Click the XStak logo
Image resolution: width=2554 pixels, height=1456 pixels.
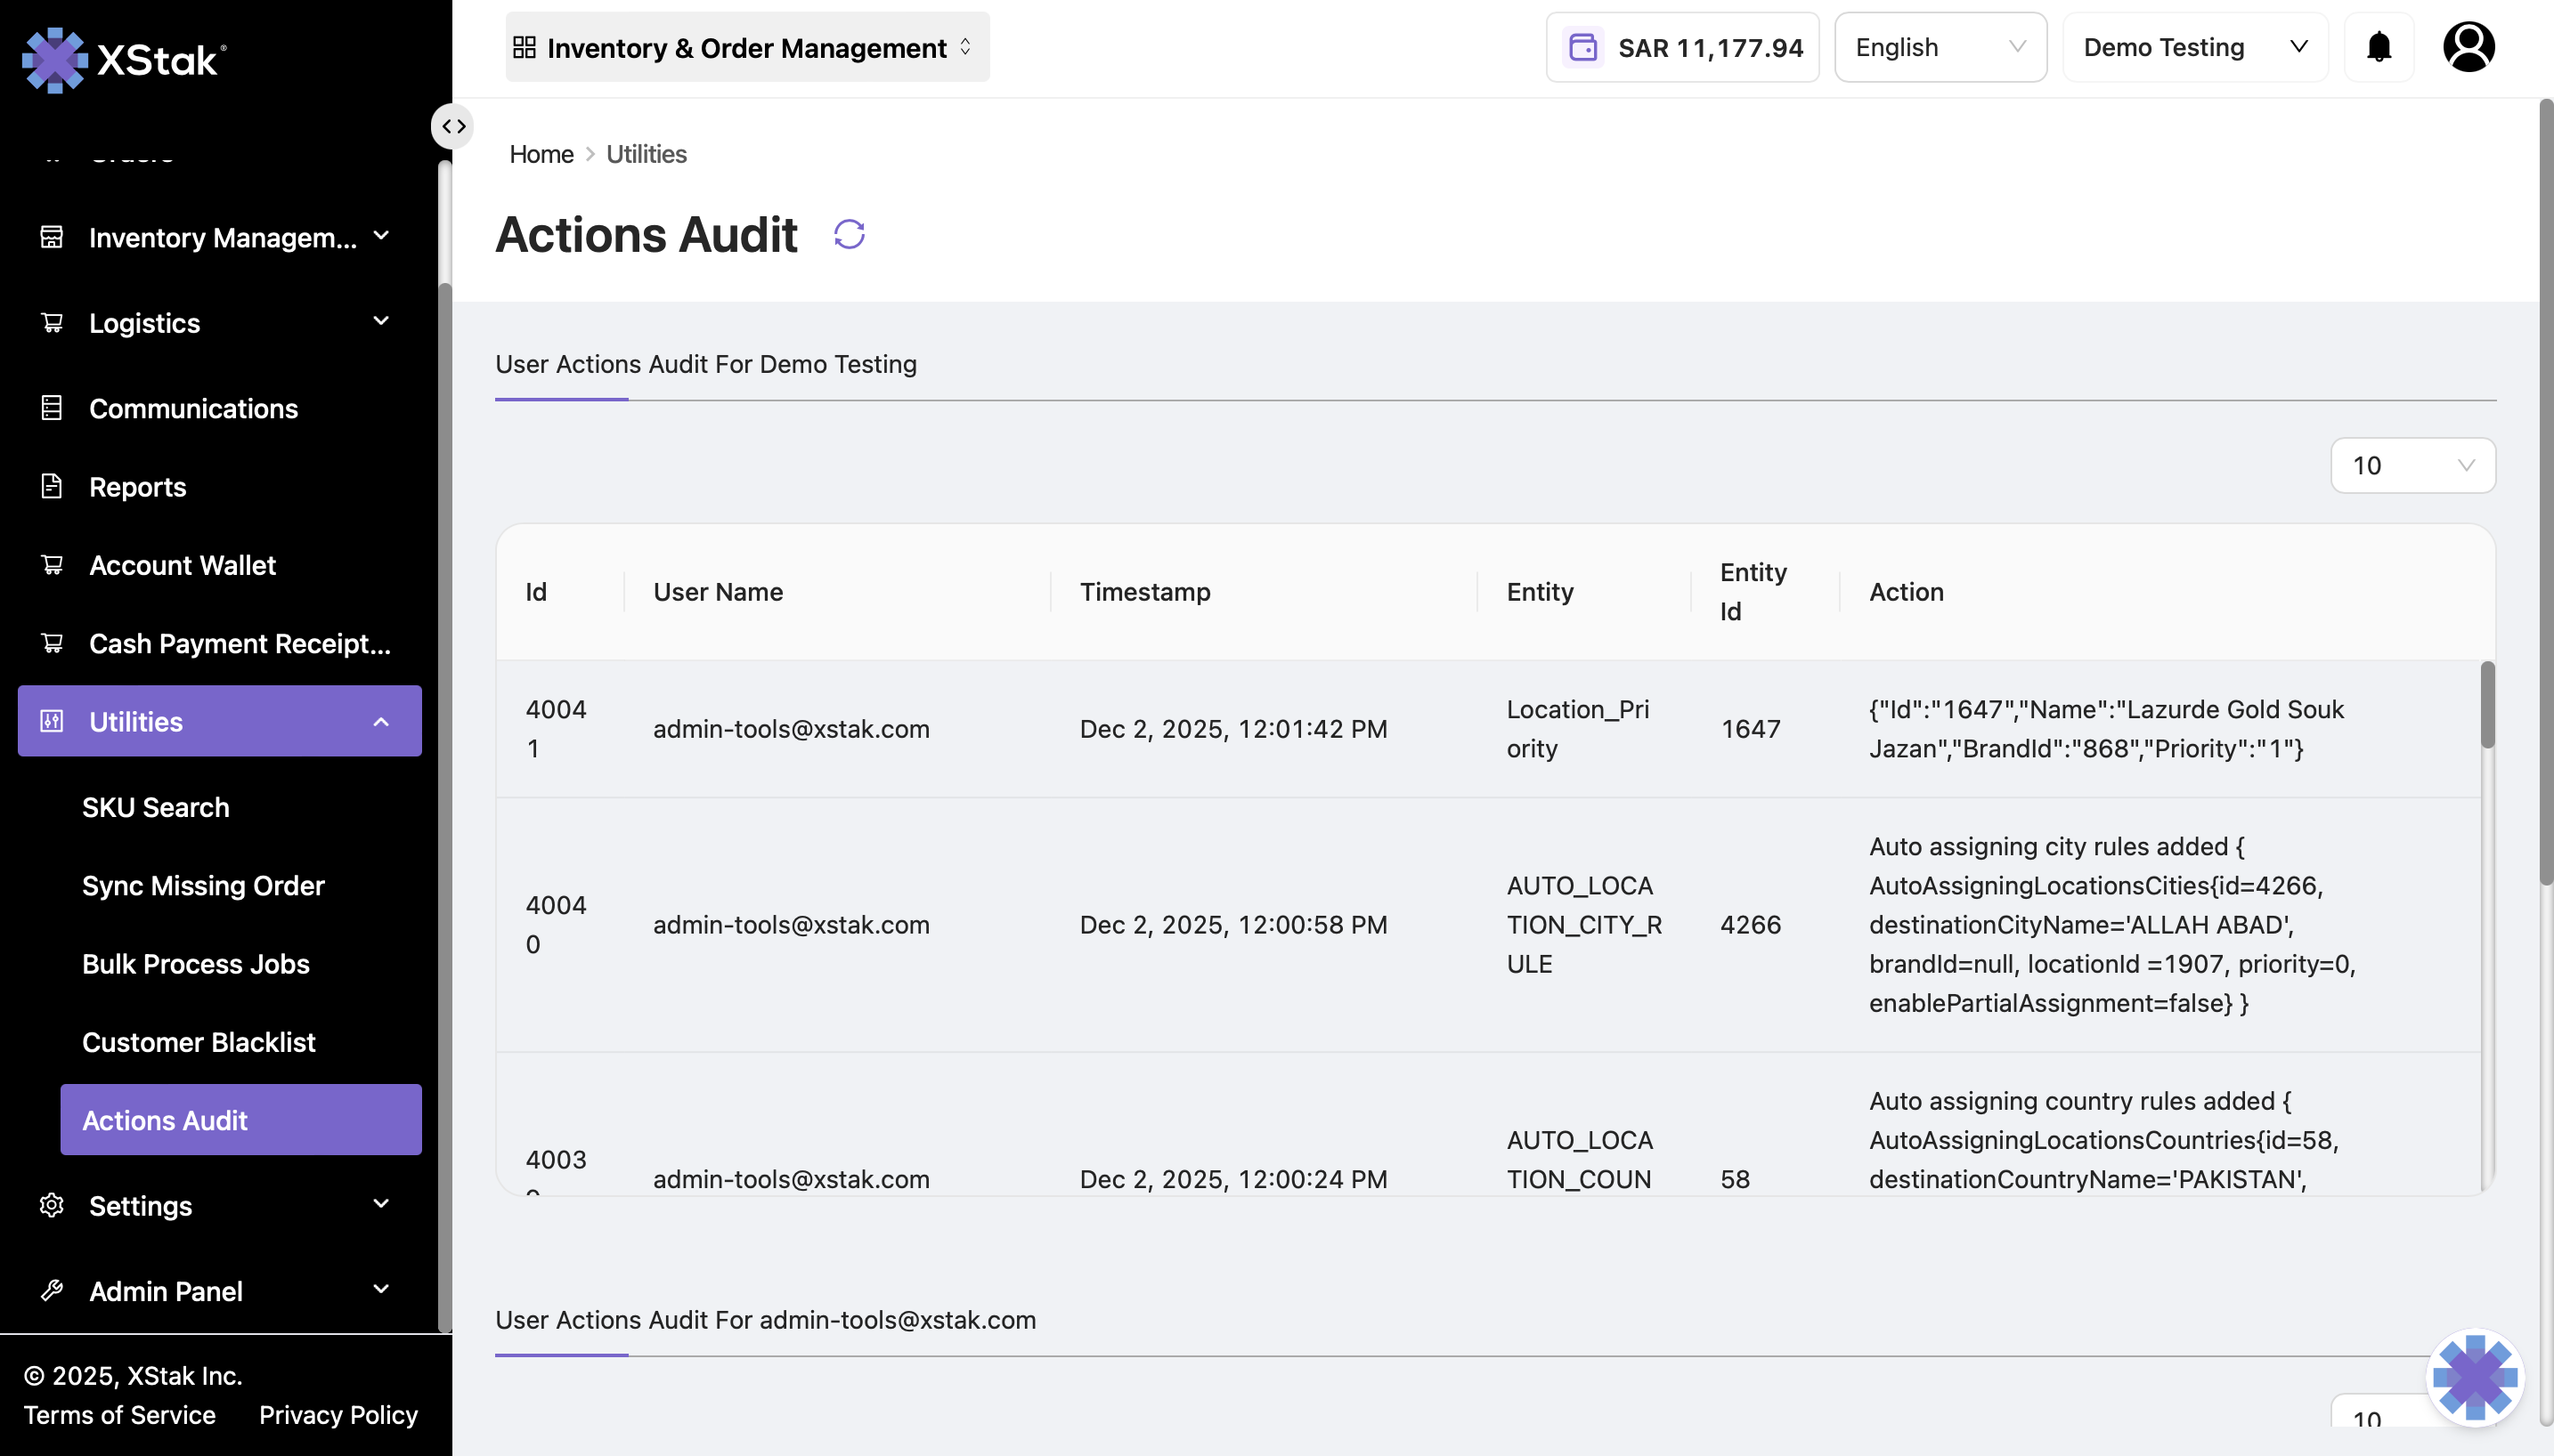click(x=123, y=60)
